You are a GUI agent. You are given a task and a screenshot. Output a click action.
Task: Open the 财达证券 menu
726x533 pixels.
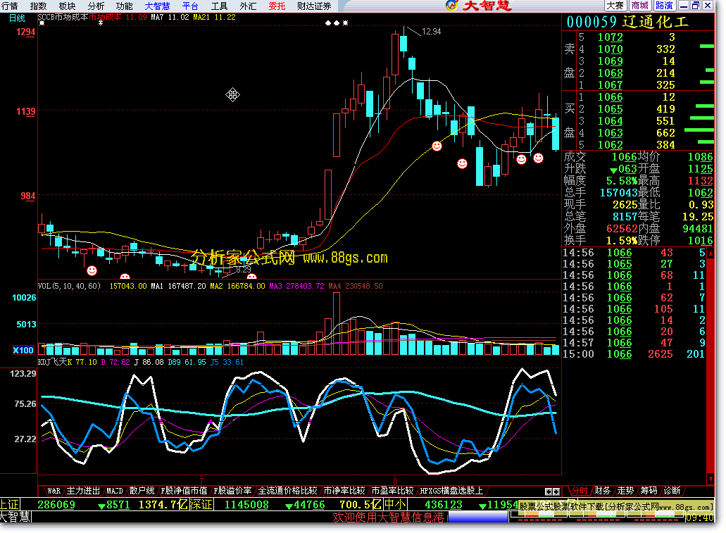pyautogui.click(x=314, y=6)
